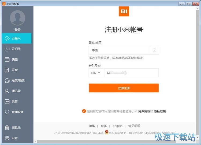Click the user avatar placeholder in sidebar
This screenshot has width=201, height=145.
tap(17, 18)
